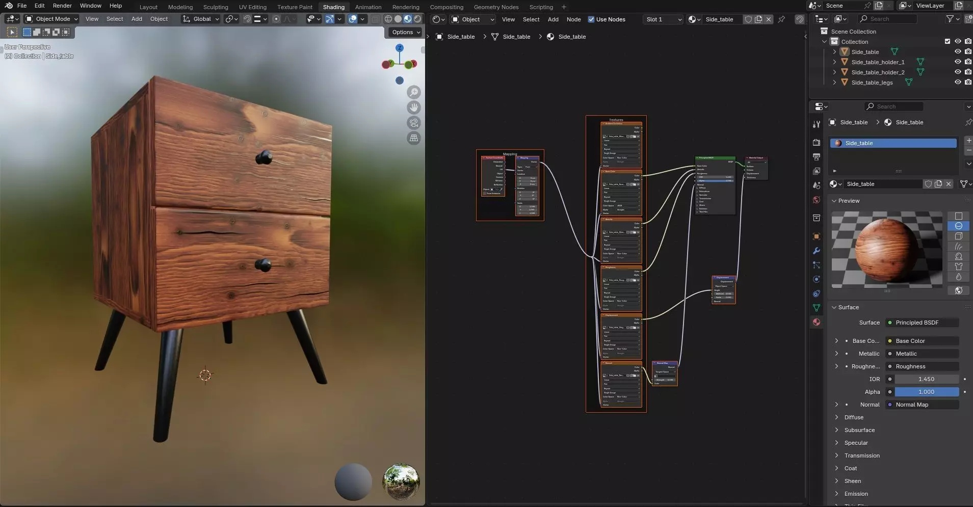The width and height of the screenshot is (973, 507).
Task: Open the Modifiers wrench properties tab
Action: [817, 251]
